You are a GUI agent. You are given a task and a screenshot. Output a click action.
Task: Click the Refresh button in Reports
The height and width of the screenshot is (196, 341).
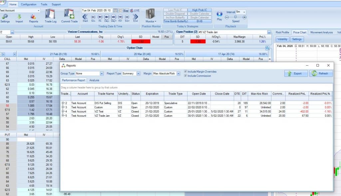pyautogui.click(x=320, y=73)
